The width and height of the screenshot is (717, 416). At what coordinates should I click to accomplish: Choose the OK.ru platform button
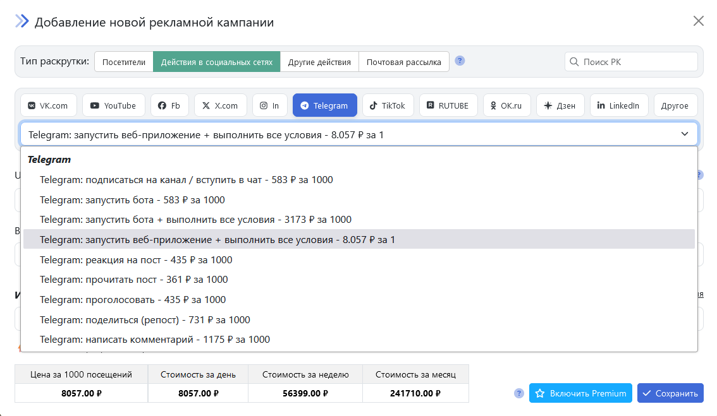click(x=506, y=105)
